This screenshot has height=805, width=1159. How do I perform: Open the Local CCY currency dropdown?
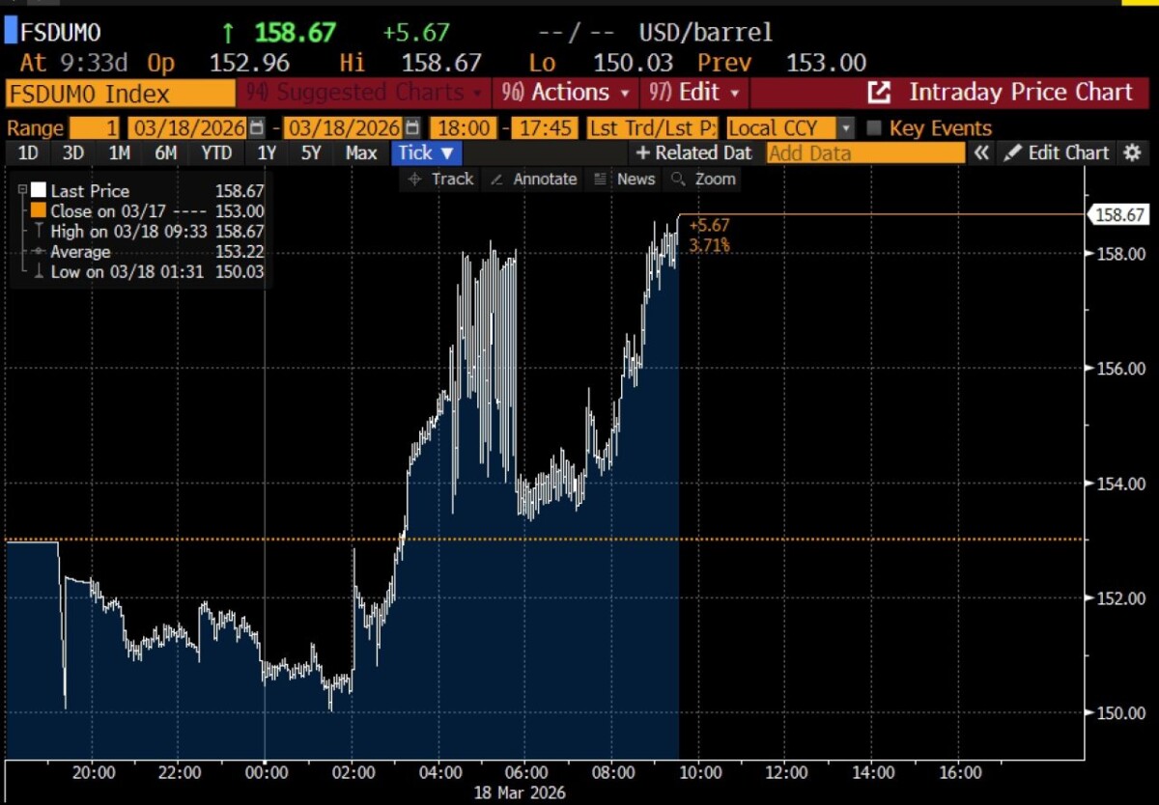pyautogui.click(x=845, y=128)
